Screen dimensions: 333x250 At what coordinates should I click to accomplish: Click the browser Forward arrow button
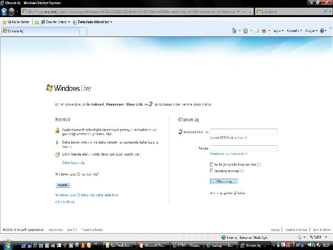(12, 12)
